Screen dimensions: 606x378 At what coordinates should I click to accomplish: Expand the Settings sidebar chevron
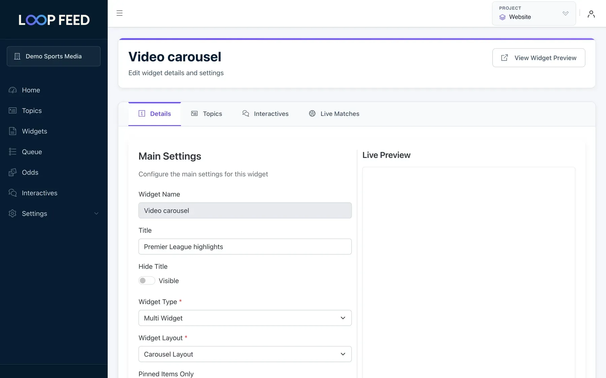pos(96,214)
